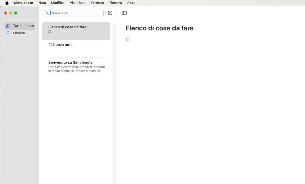
Task: Maximize the window with green button
Action: click(16, 13)
